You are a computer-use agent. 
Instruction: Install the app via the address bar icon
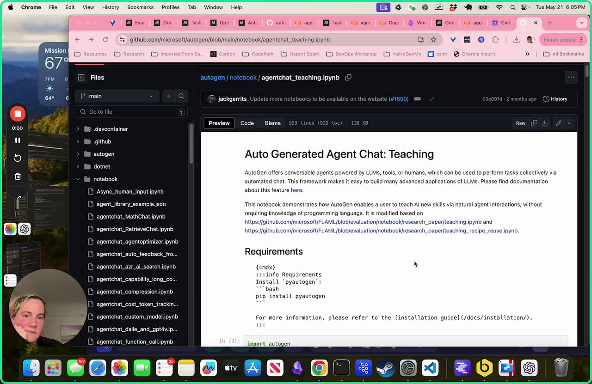coord(421,40)
